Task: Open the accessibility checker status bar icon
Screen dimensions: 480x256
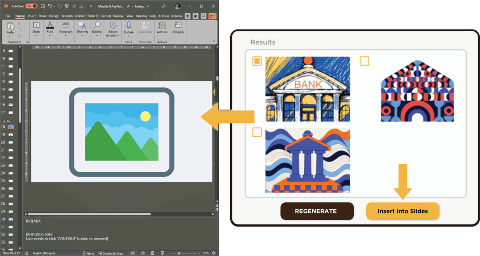Action: [27, 253]
